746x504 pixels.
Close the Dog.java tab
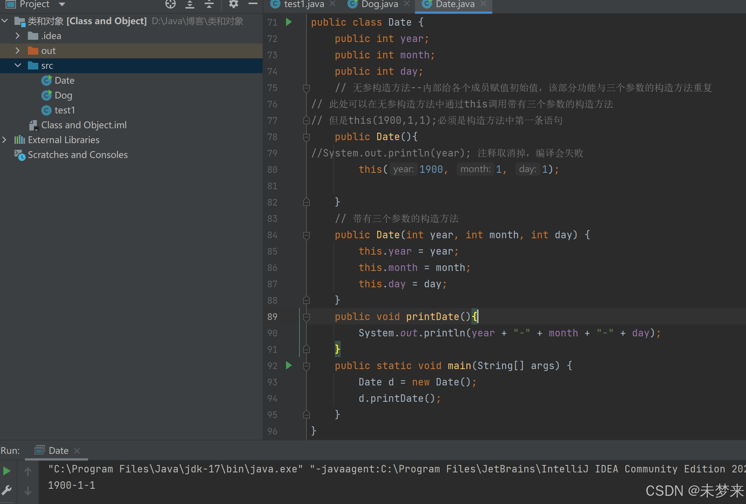coord(407,4)
